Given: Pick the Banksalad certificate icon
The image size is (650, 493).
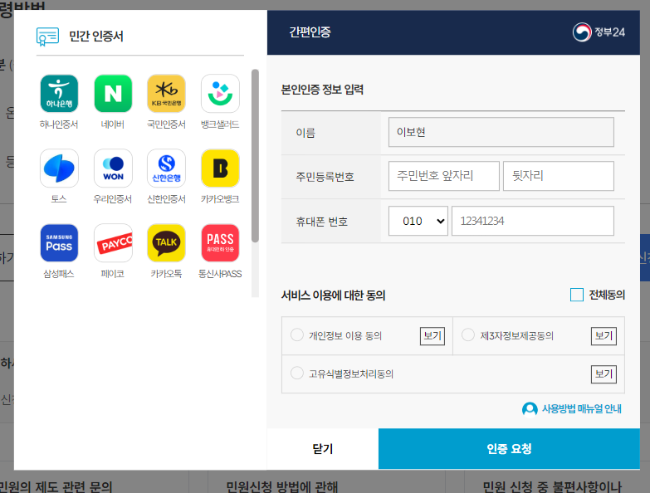Looking at the screenshot, I should coord(220,94).
